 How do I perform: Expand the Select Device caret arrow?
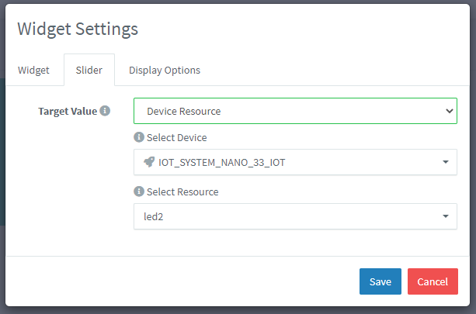click(x=446, y=162)
